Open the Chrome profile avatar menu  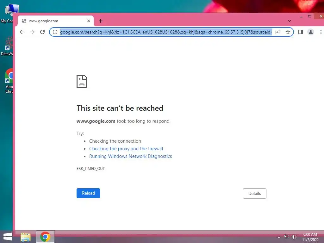pos(311,32)
